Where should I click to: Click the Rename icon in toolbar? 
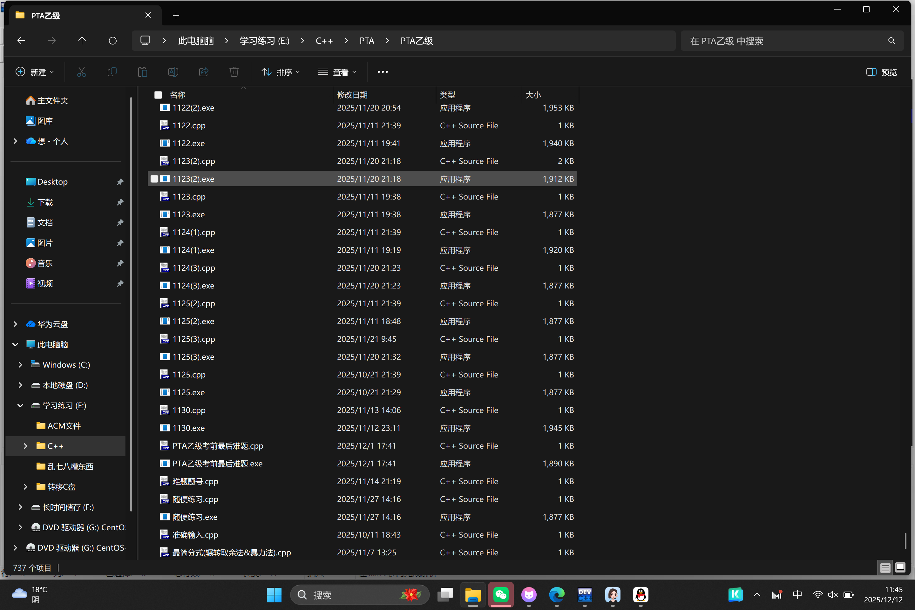(173, 72)
